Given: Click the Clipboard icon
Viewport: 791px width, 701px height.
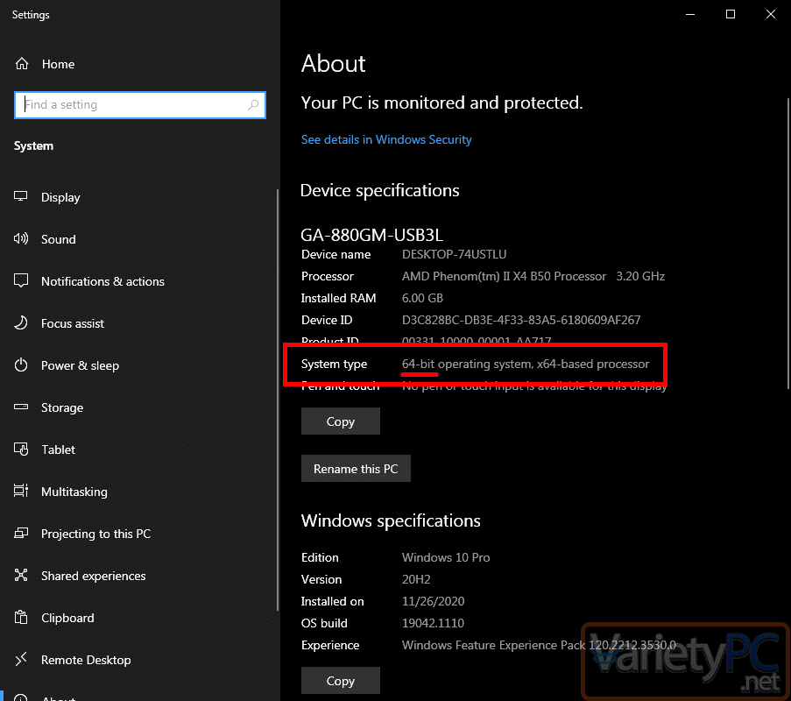Looking at the screenshot, I should point(21,617).
